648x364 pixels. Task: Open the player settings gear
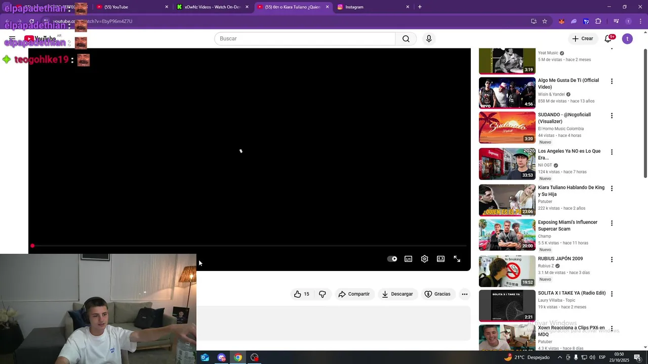pyautogui.click(x=425, y=259)
